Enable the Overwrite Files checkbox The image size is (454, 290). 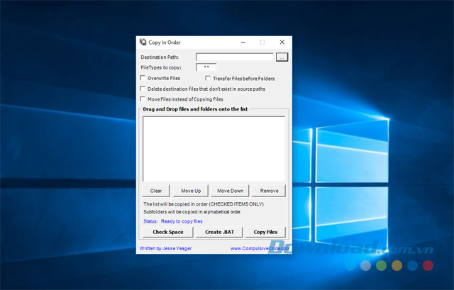point(143,78)
